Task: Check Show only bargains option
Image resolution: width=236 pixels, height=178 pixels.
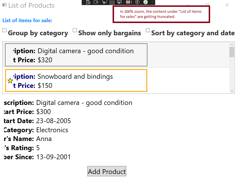Action: tap(75, 30)
